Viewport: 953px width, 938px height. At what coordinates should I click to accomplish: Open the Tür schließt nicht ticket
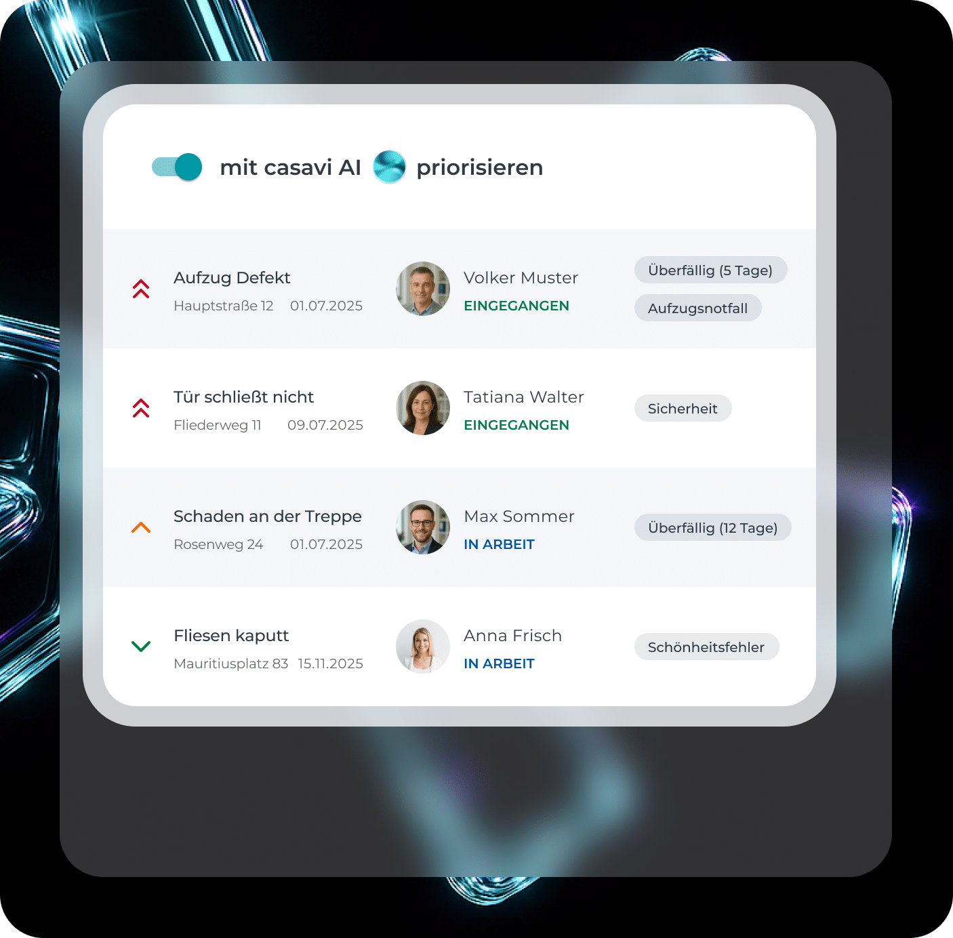pos(243,397)
